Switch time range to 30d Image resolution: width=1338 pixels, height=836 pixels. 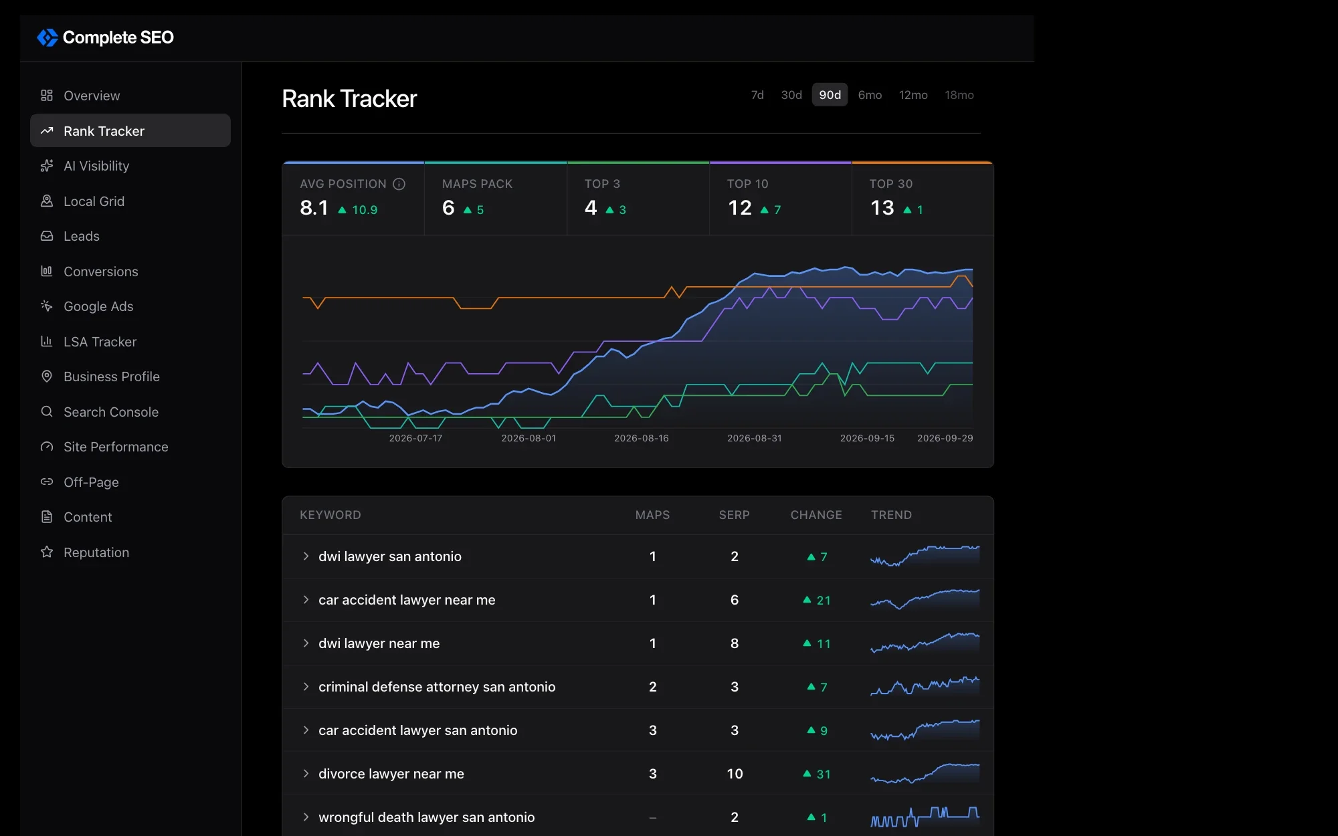click(791, 95)
